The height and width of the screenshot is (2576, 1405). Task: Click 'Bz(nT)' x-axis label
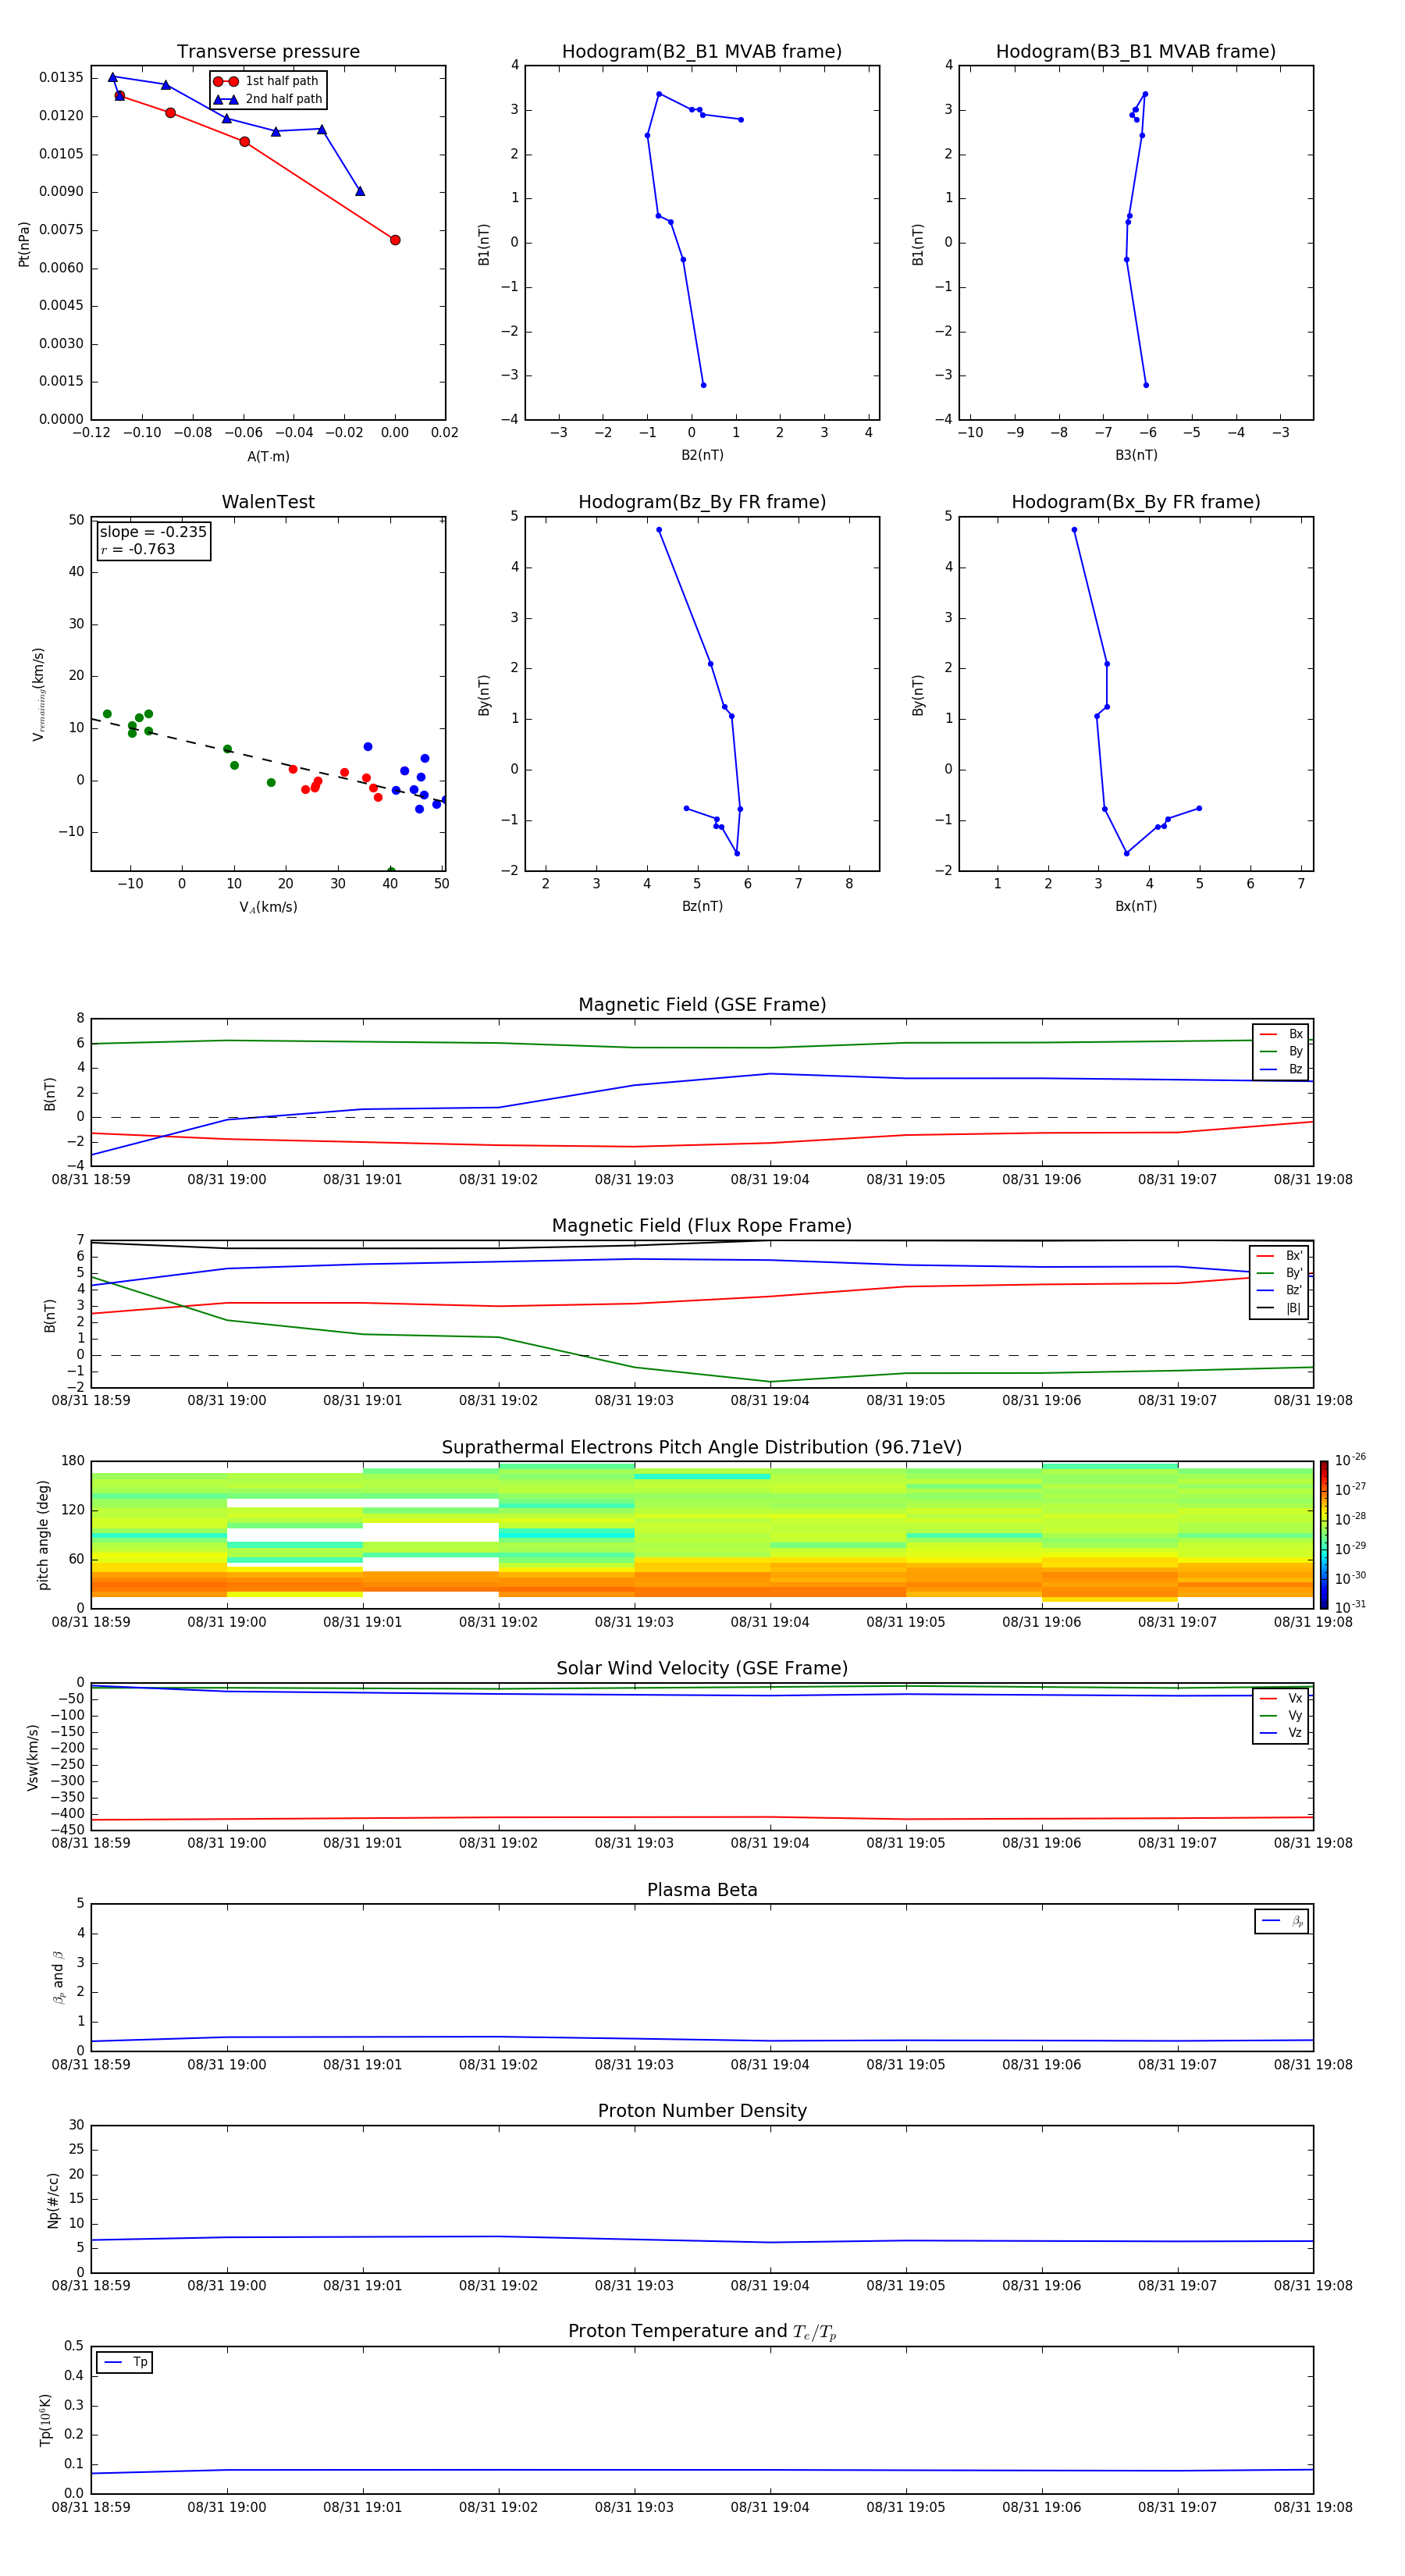(x=702, y=906)
